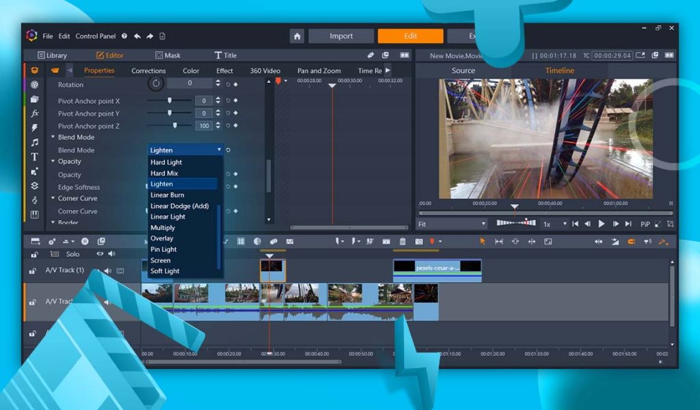Click the trash can delete icon on the timeline toolbar
This screenshot has width=700, height=410.
tap(403, 241)
